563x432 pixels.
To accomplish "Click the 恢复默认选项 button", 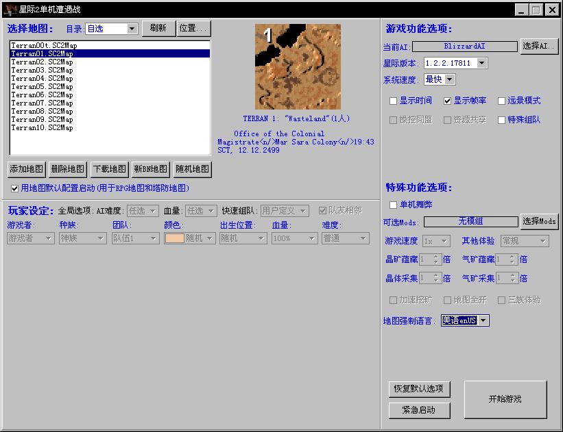I will (x=420, y=389).
